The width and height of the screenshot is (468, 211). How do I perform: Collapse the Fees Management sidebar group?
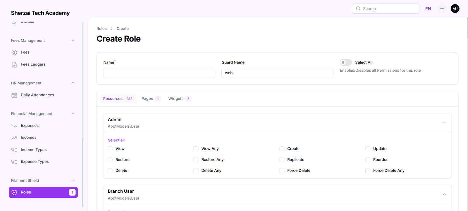click(73, 41)
